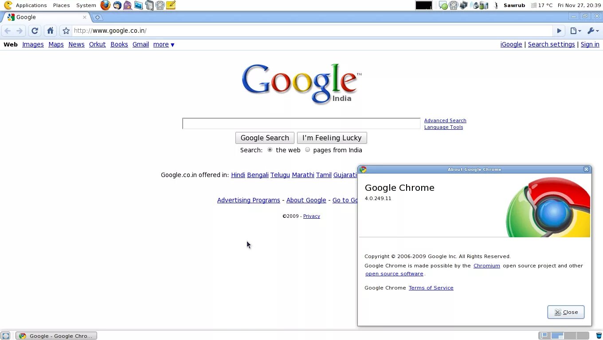Open the News link
Screen dimensions: 603x340
coord(76,44)
